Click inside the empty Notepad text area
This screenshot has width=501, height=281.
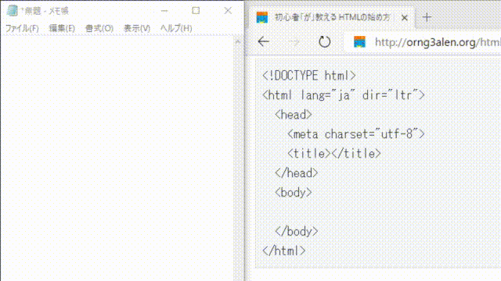117,158
